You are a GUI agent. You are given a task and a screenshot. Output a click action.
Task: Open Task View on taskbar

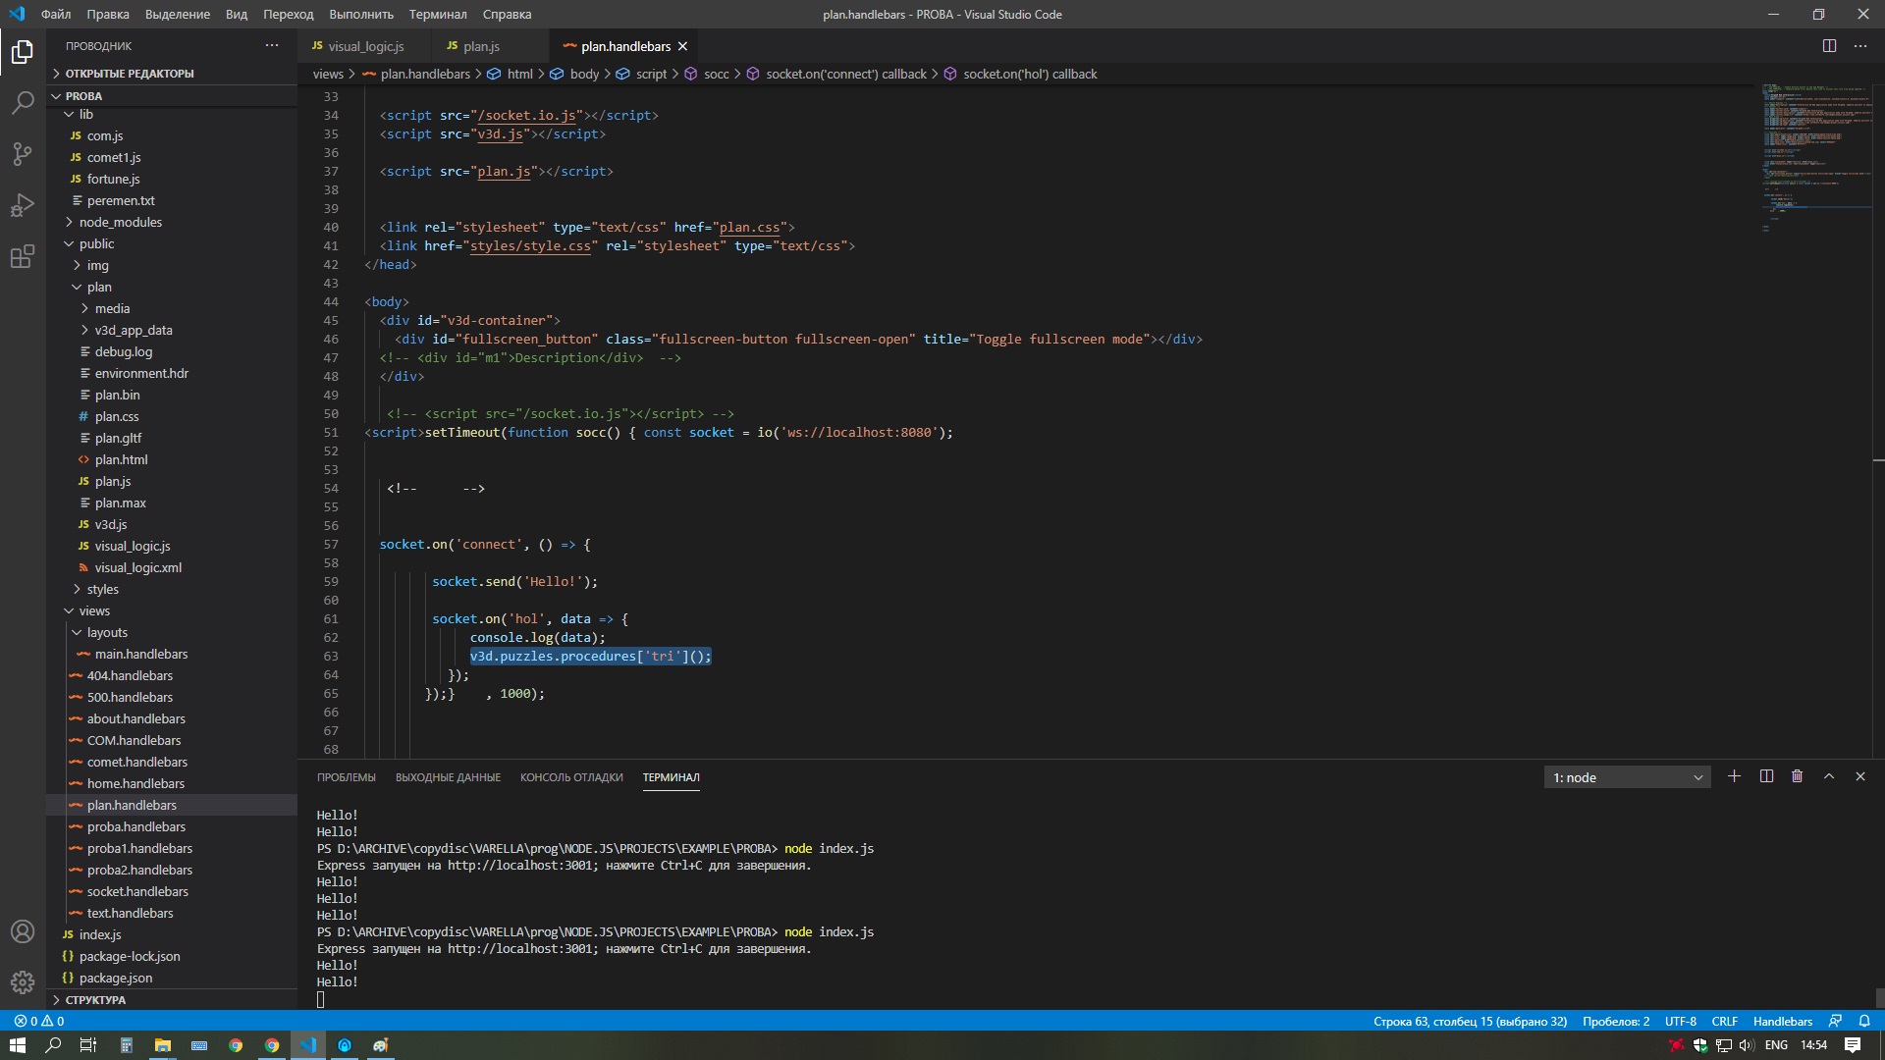click(87, 1045)
